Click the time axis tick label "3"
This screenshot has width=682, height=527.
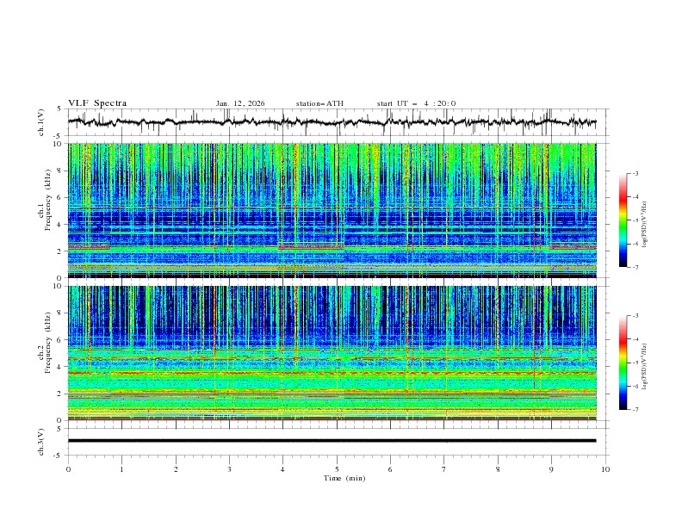click(x=229, y=469)
